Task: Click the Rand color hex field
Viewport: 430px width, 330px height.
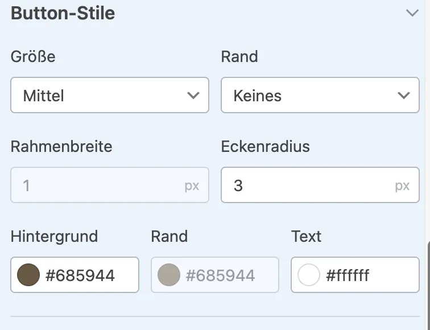Action: click(215, 275)
